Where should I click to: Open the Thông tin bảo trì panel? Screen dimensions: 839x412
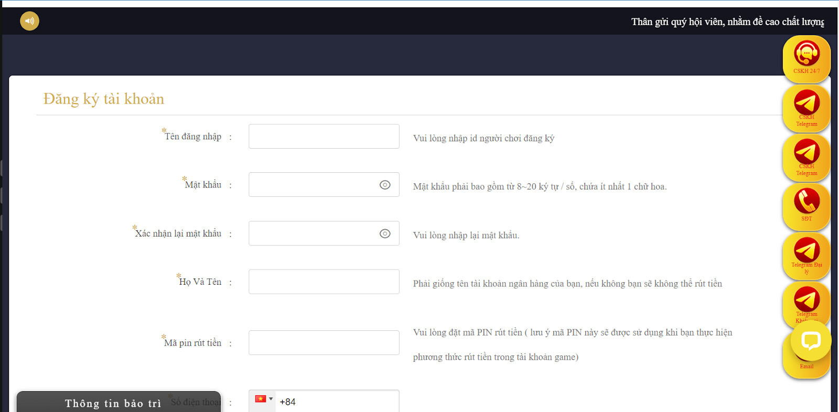click(113, 403)
